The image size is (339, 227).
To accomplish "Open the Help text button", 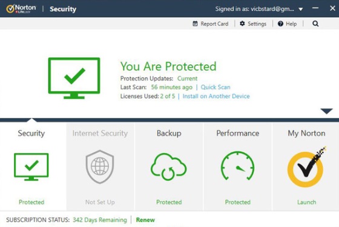I will point(291,24).
